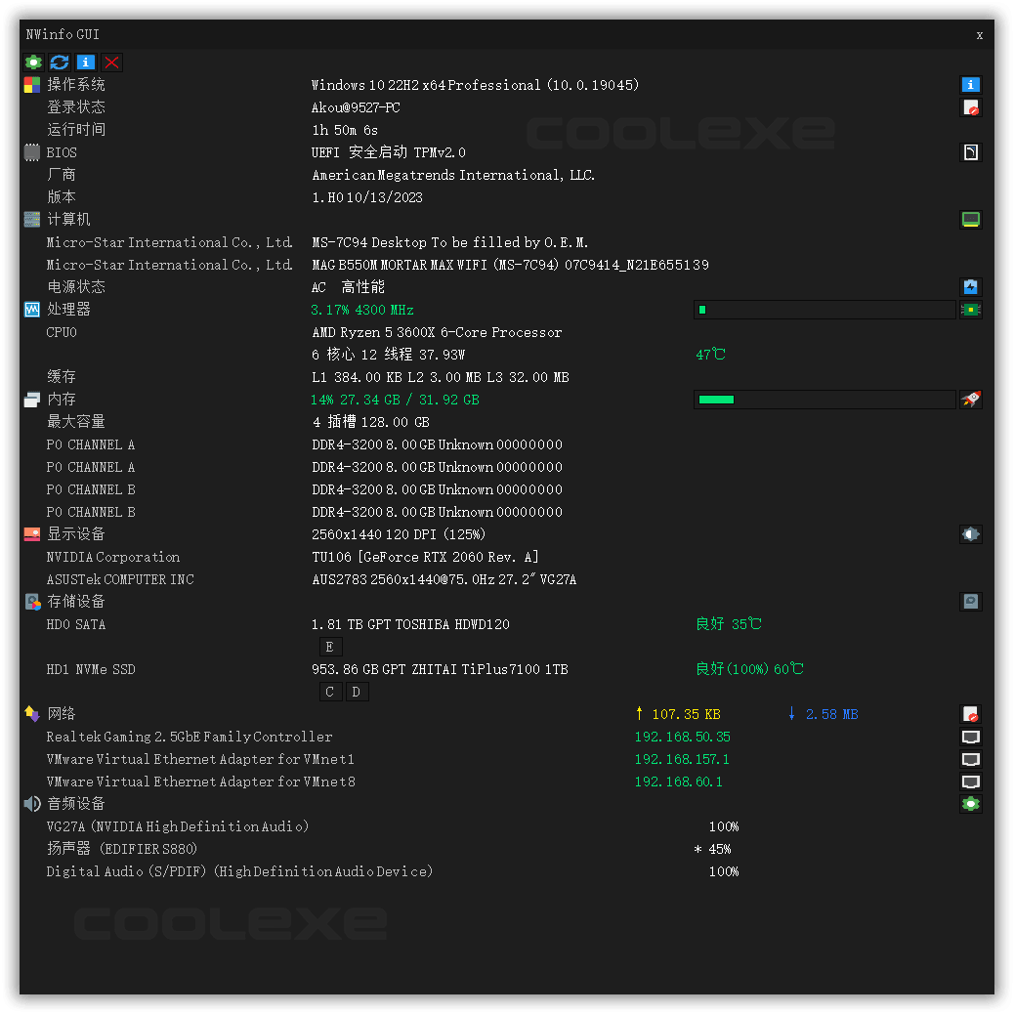The image size is (1014, 1014).
Task: Click the E drive button under HD0 SATA
Action: [x=330, y=647]
